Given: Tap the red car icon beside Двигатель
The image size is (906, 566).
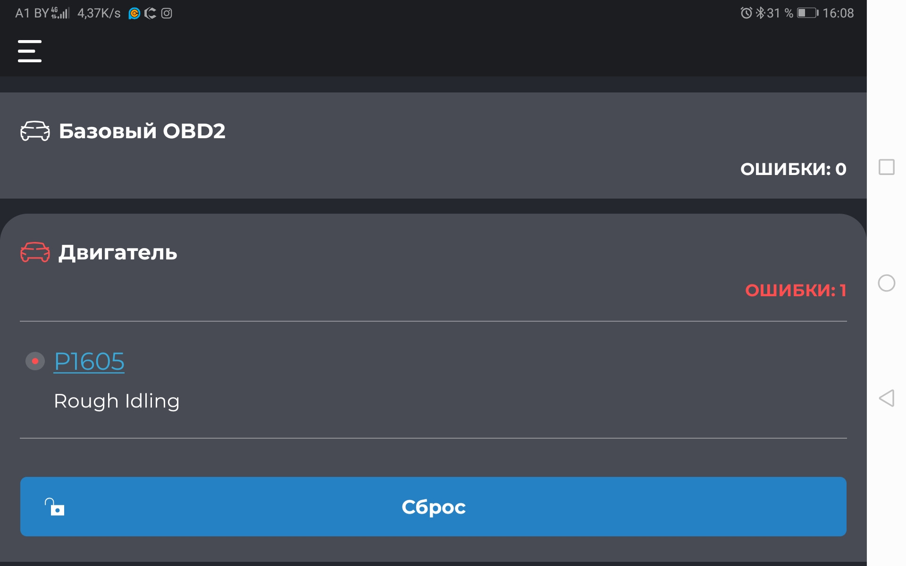Looking at the screenshot, I should [35, 252].
